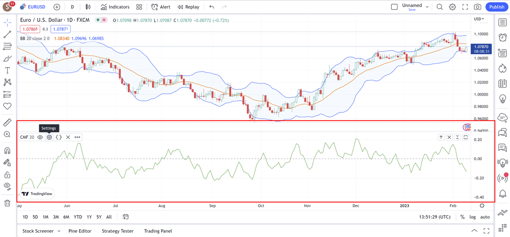Viewport: 510px width, 237px height.
Task: Set chart range to 3M
Action: tap(56, 217)
